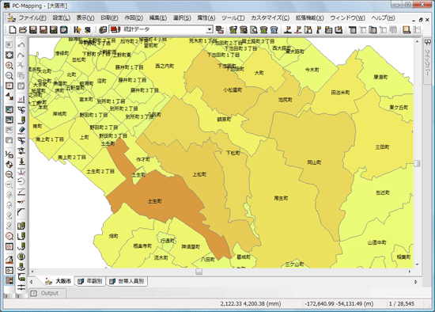Click the 小松里町 map label
The image size is (435, 312).
(233, 90)
